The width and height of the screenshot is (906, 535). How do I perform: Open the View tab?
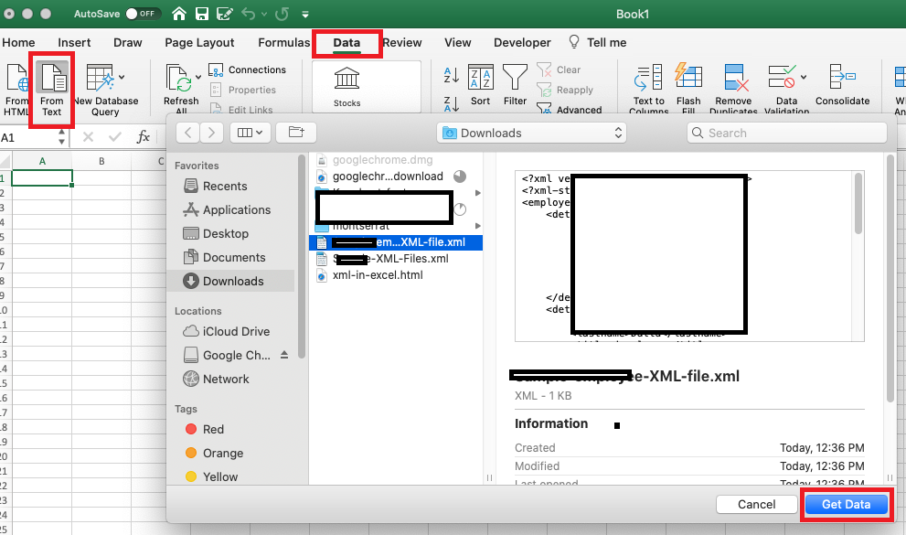[x=458, y=43]
